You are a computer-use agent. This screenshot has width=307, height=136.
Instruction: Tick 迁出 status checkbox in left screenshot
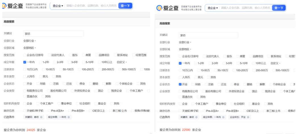click(64, 84)
